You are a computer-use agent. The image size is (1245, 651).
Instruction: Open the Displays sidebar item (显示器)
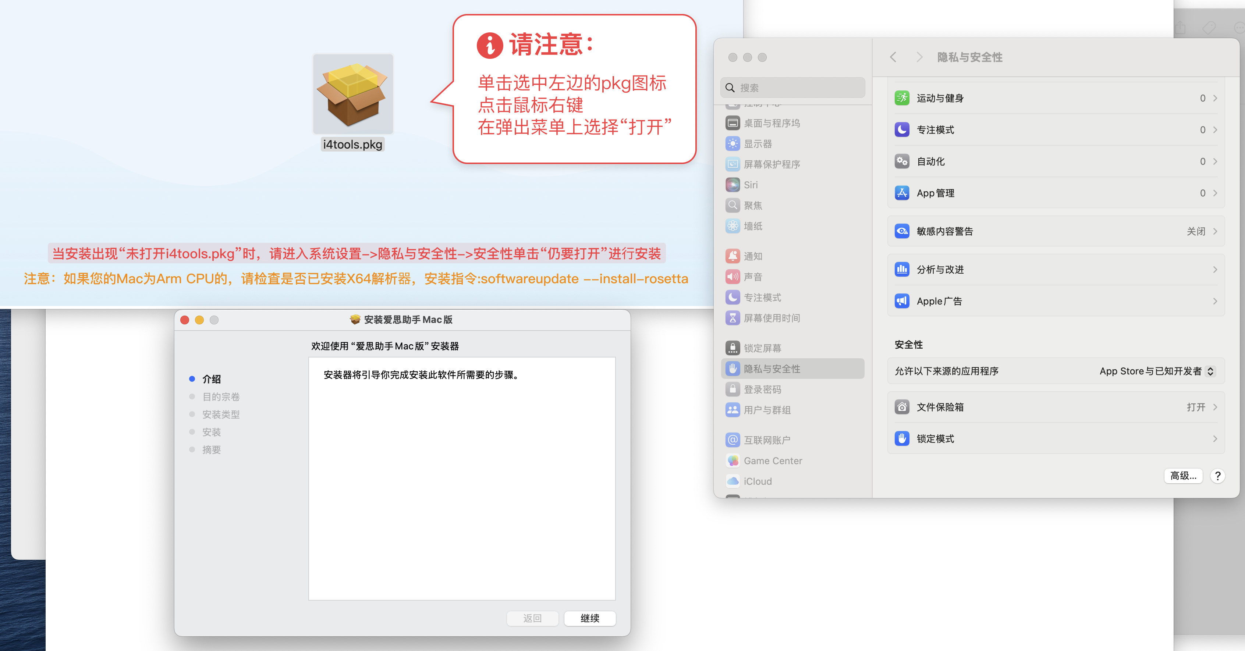[792, 144]
